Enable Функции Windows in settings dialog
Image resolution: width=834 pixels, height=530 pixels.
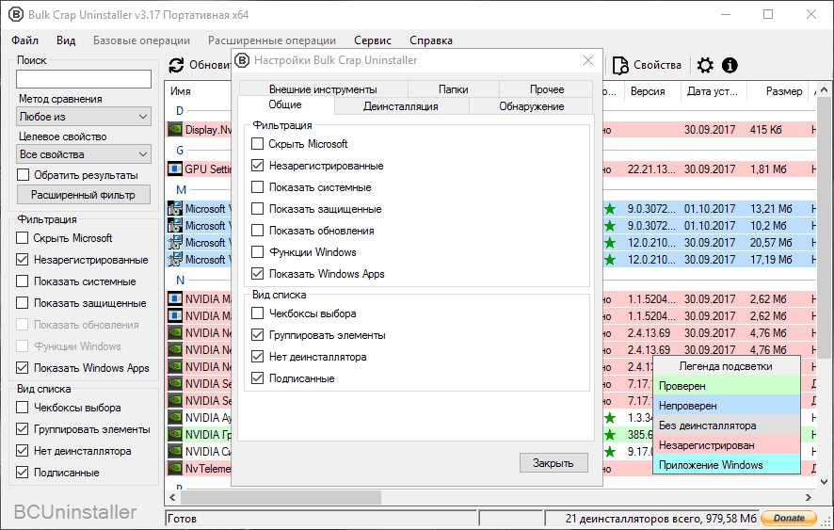click(x=257, y=252)
